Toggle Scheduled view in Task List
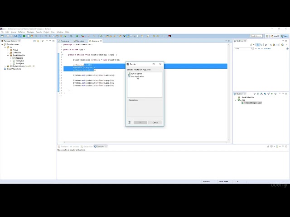Image resolution: width=290 pixels, height=217 pixels. click(x=261, y=45)
